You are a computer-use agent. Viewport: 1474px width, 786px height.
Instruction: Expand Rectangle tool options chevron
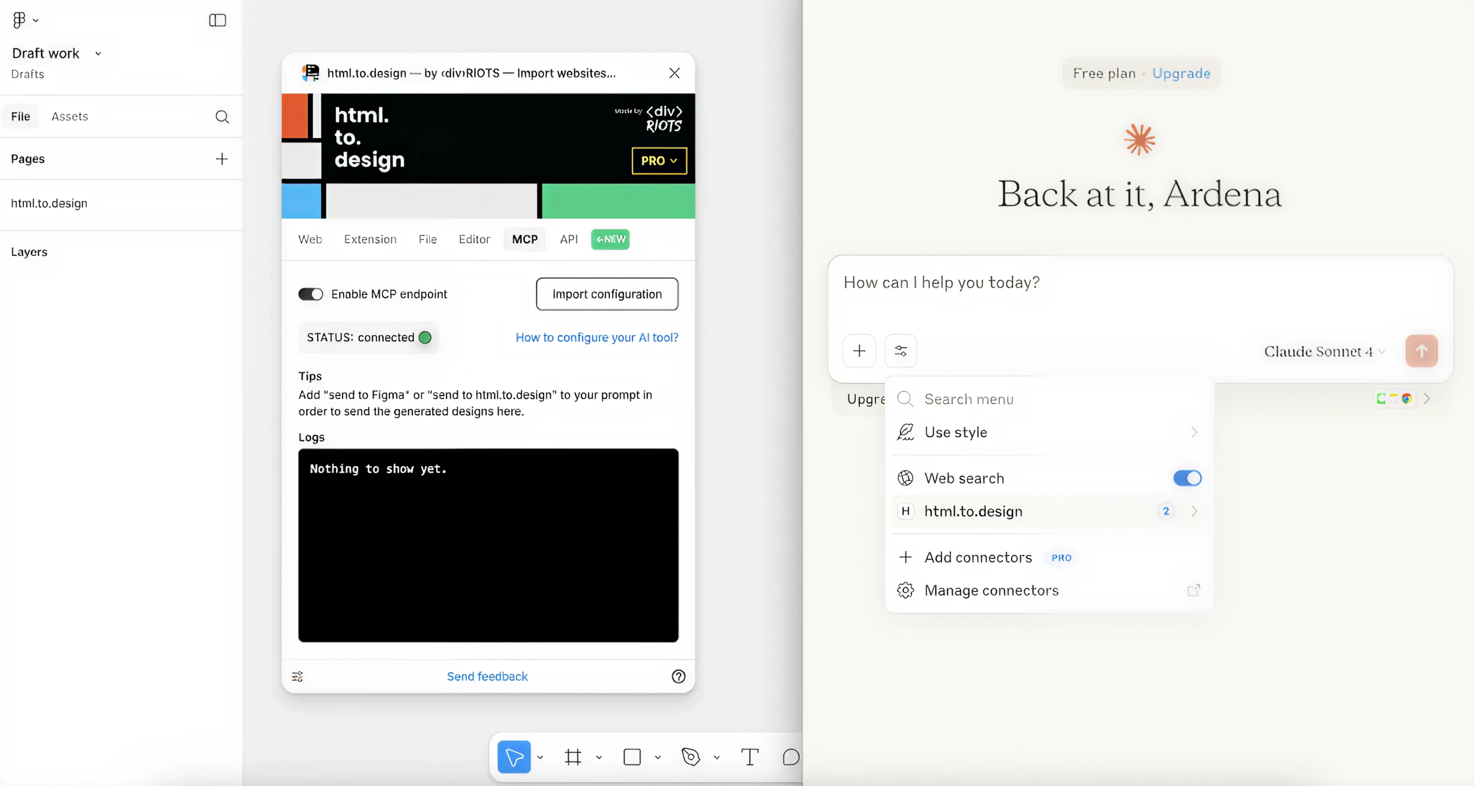658,757
